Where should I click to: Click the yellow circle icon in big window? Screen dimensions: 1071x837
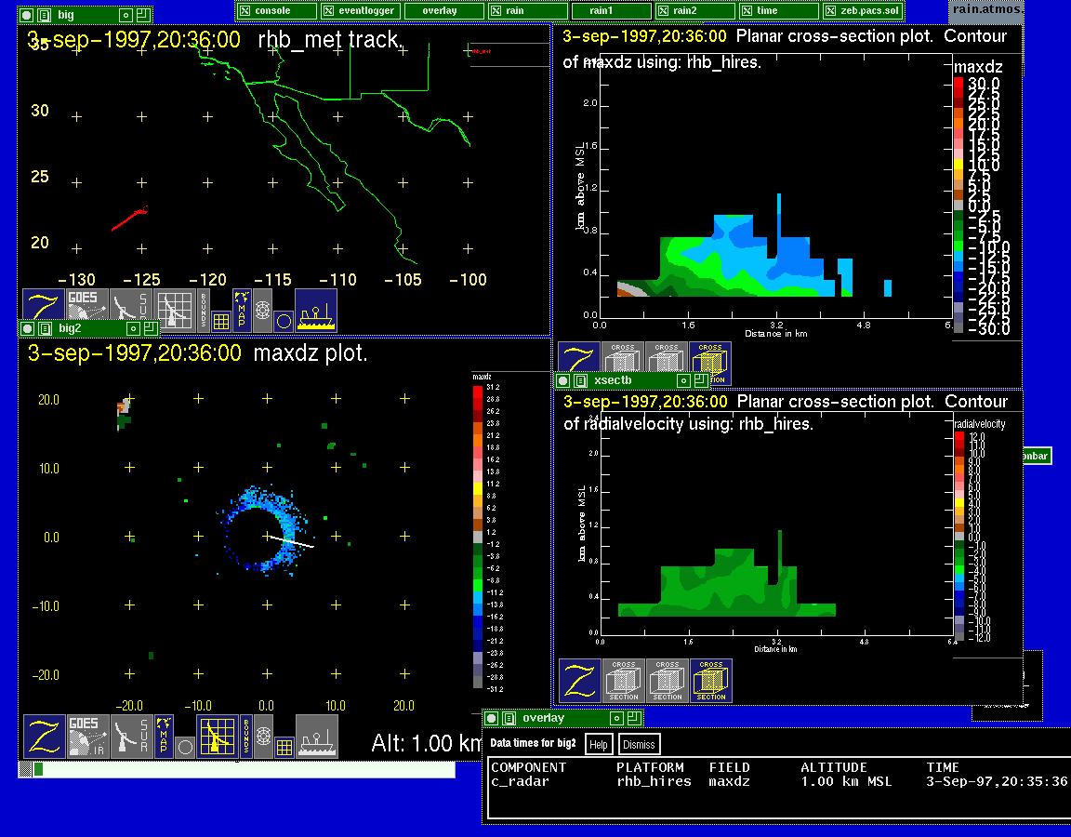(x=284, y=321)
